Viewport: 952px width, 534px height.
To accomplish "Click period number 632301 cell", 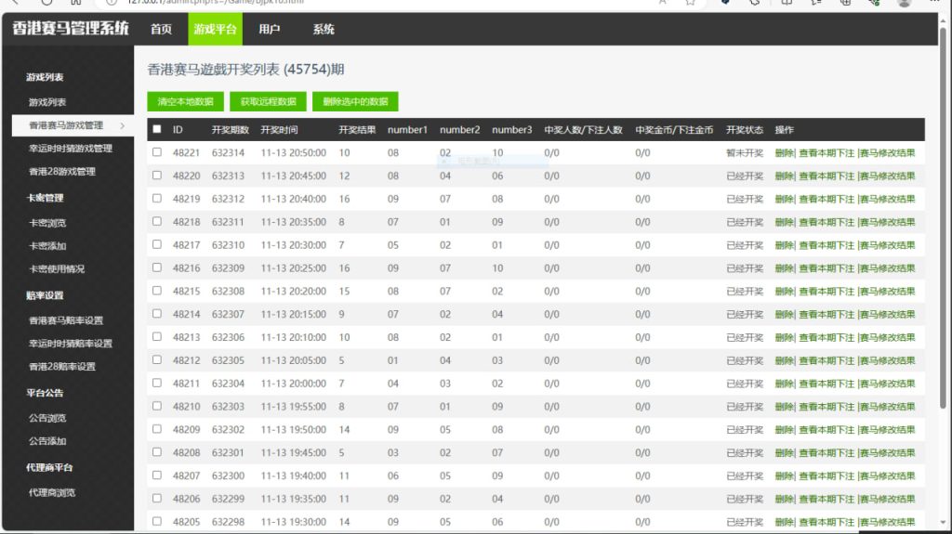I will click(x=228, y=452).
